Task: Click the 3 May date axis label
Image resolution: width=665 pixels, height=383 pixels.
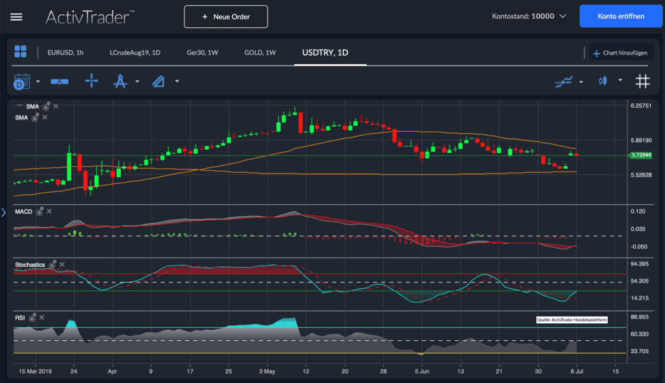Action: 267,371
